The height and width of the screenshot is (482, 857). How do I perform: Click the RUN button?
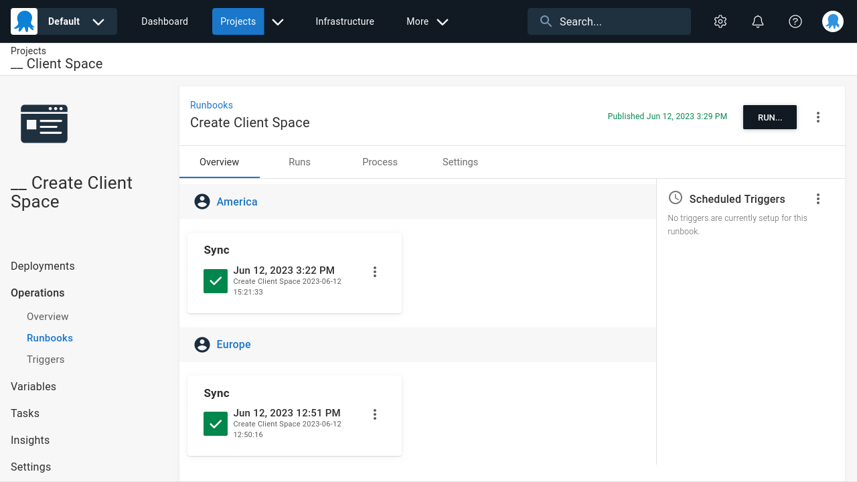pos(769,116)
